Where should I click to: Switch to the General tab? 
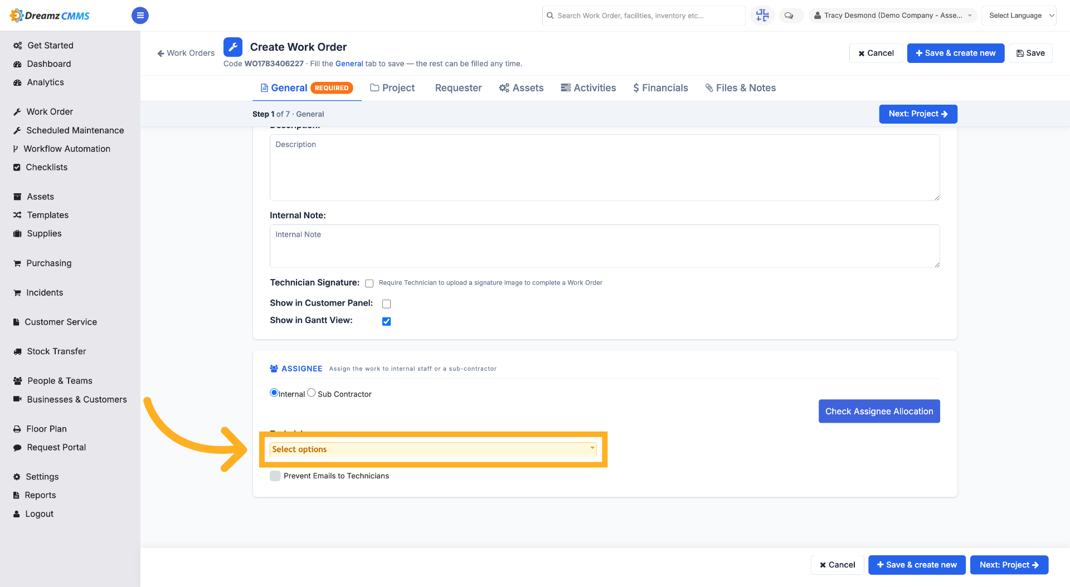307,88
